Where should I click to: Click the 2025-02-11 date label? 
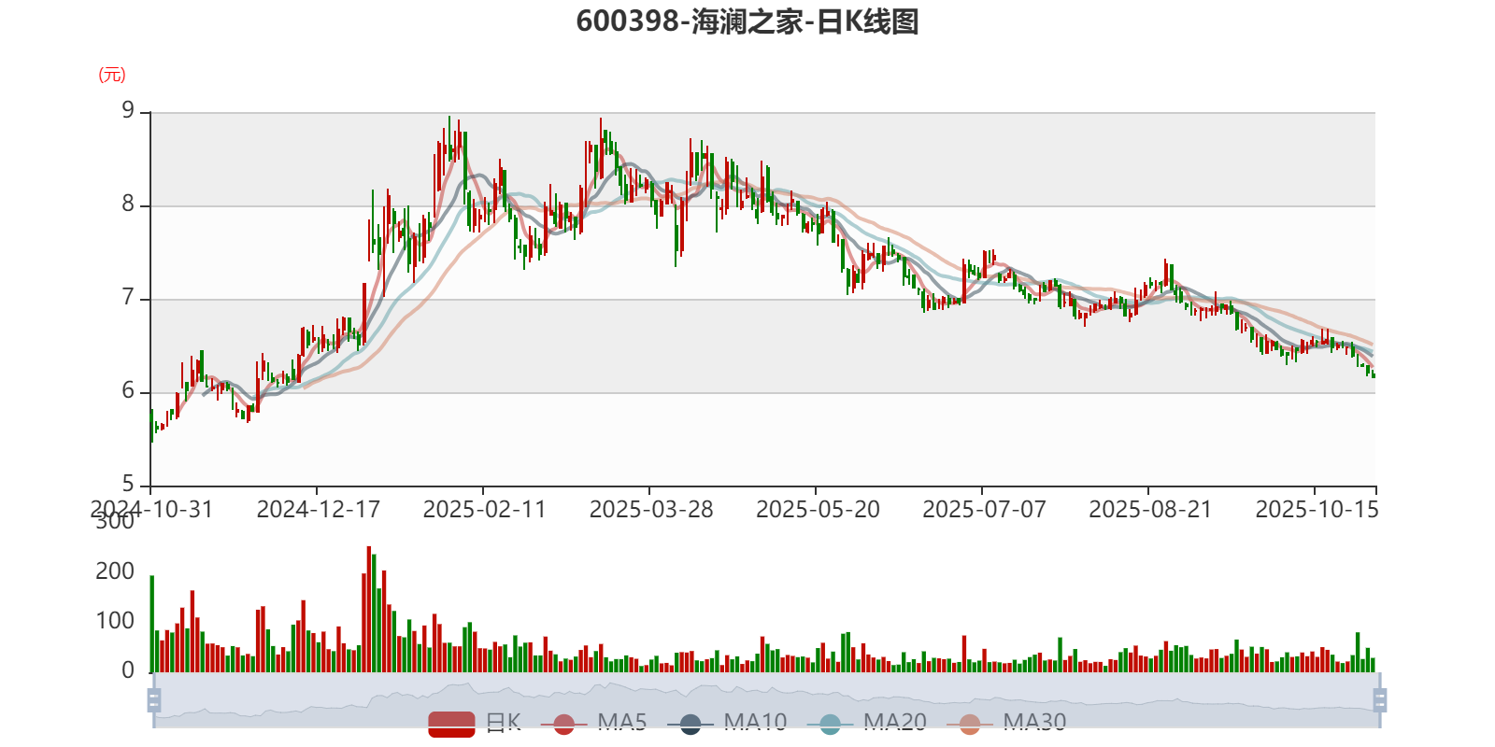pyautogui.click(x=484, y=510)
